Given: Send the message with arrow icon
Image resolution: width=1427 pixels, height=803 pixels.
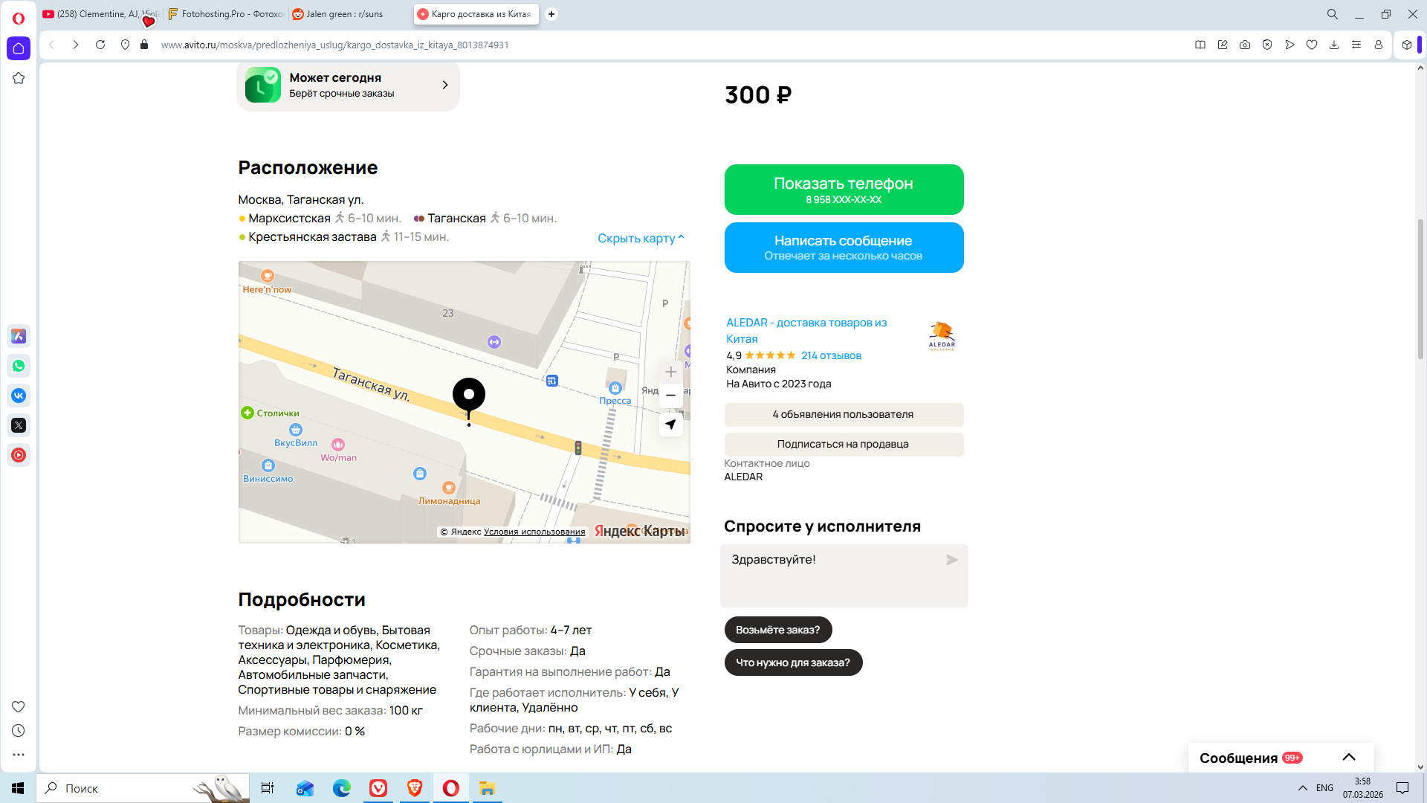Looking at the screenshot, I should pyautogui.click(x=951, y=560).
